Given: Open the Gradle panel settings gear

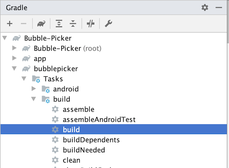Looking at the screenshot, I should [x=205, y=7].
